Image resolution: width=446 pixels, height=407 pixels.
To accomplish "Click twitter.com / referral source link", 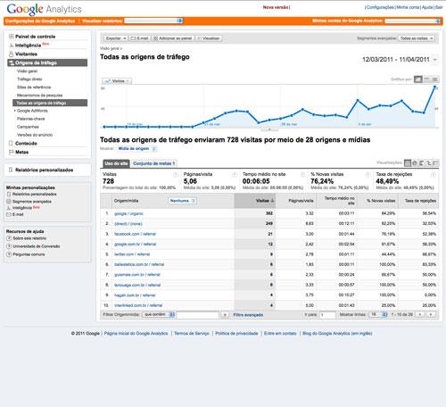I will (132, 254).
